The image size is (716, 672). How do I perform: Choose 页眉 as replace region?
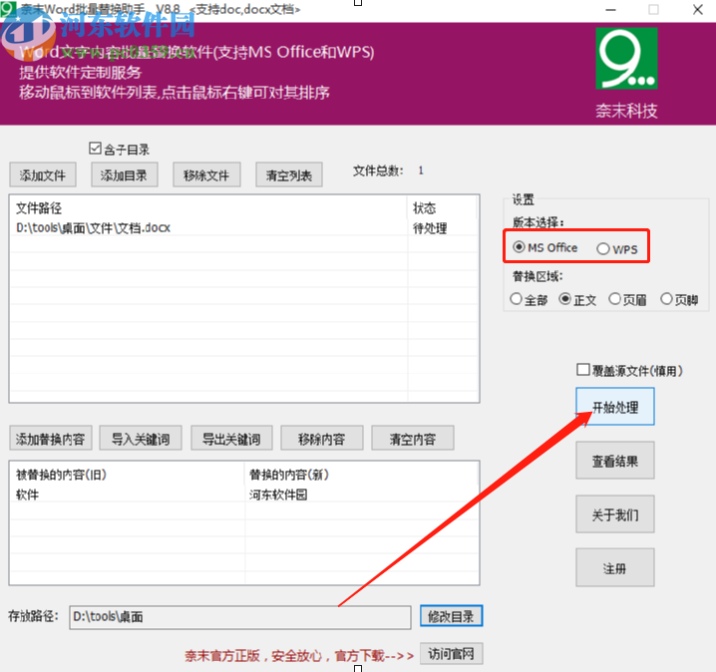coord(614,299)
